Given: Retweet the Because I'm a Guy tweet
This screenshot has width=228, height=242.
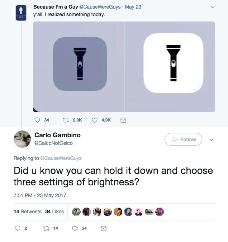Looking at the screenshot, I should (x=66, y=120).
